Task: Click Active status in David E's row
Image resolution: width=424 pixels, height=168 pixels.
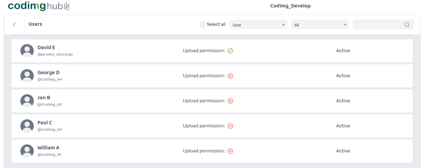Action: (x=343, y=50)
